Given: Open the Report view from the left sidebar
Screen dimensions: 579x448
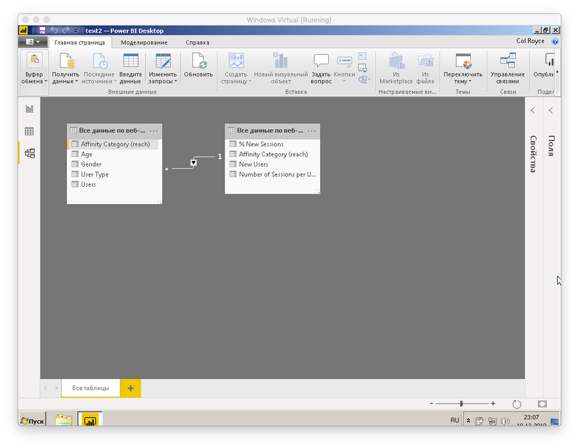Looking at the screenshot, I should (29, 109).
